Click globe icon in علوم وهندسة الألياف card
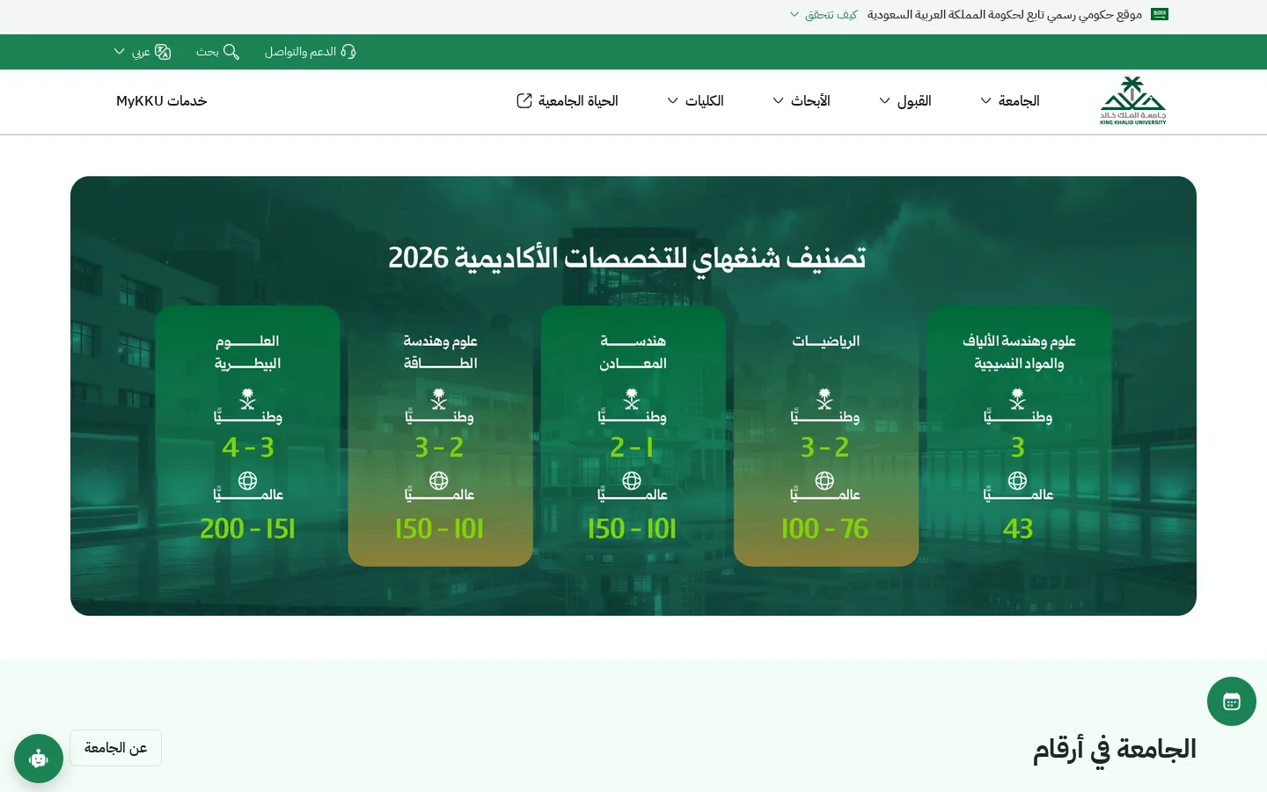This screenshot has height=792, width=1267. 1018,480
